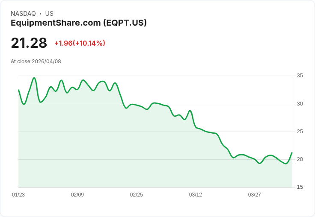Click the 35 price axis label
Screen dimensions: 315x217
(300, 76)
